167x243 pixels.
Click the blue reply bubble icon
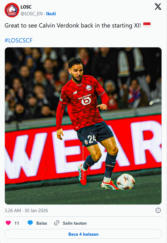coord(30,223)
